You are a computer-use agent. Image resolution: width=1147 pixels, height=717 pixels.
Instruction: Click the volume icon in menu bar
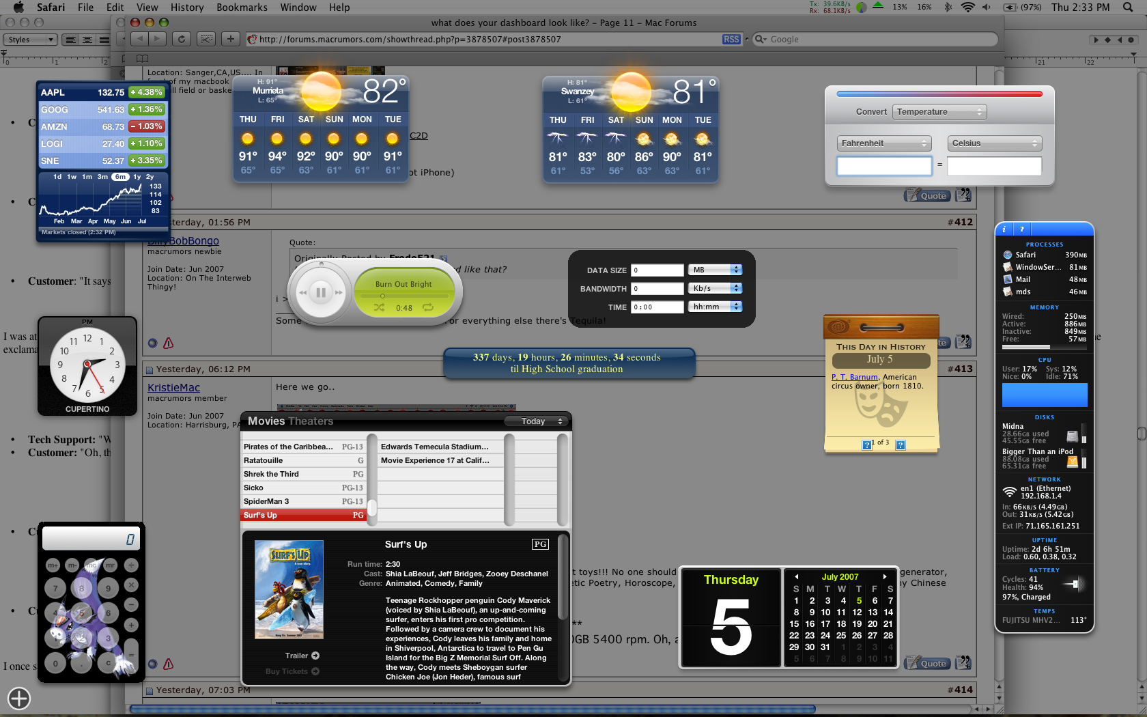(x=987, y=8)
